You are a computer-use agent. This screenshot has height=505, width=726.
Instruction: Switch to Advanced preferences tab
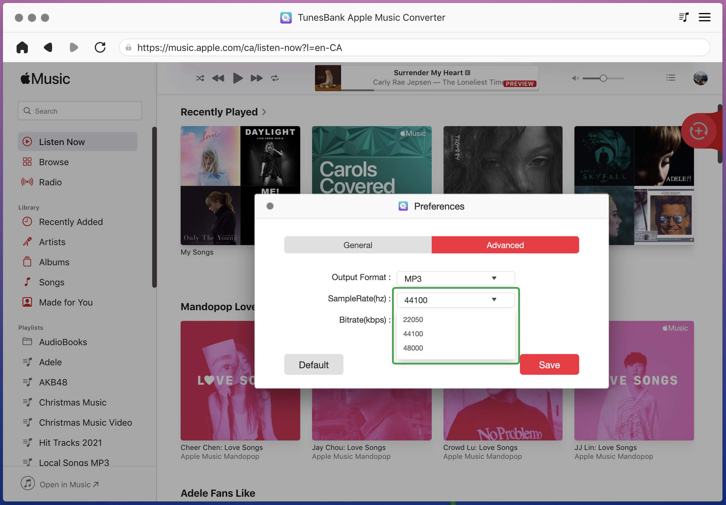(505, 245)
